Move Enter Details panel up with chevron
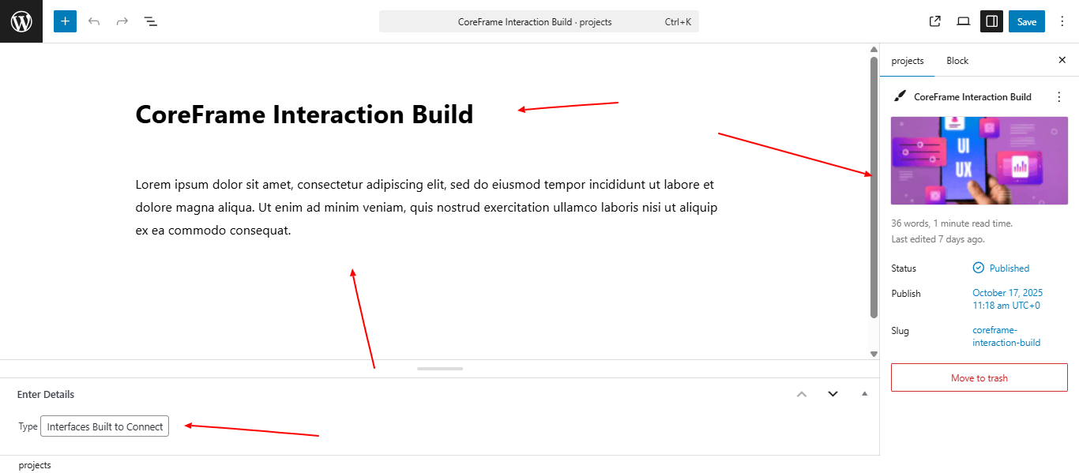 click(x=802, y=394)
